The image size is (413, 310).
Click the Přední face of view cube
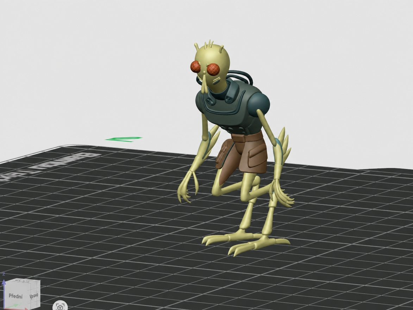click(x=16, y=296)
